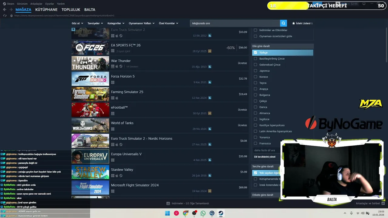Click the SteamOS platform icon under Stardew Valley

(121, 176)
